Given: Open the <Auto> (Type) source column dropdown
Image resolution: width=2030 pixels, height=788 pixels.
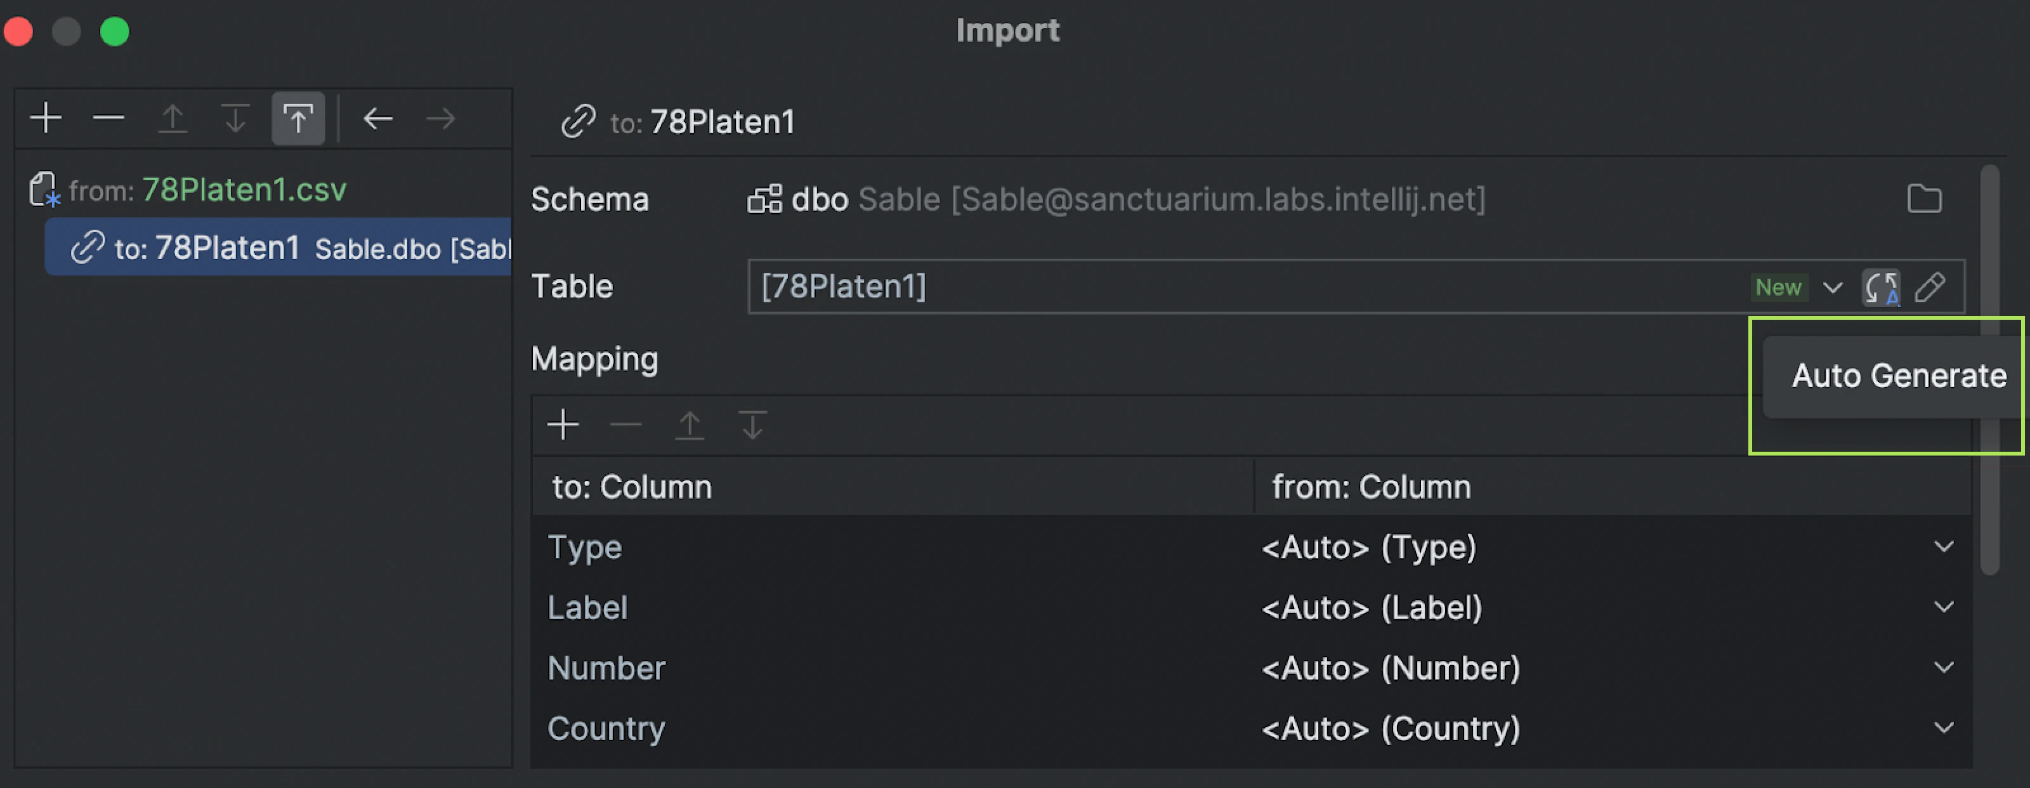Looking at the screenshot, I should 1943,546.
